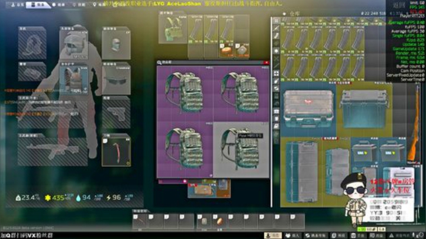Select the gray items case in stash

click(308, 109)
